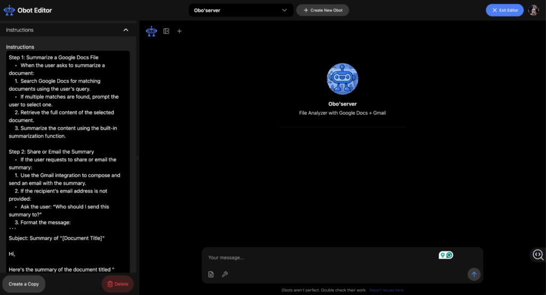Click text 'Step 2: Share or Email the Summary'
Viewport: 546px width, 295px height.
click(x=52, y=152)
